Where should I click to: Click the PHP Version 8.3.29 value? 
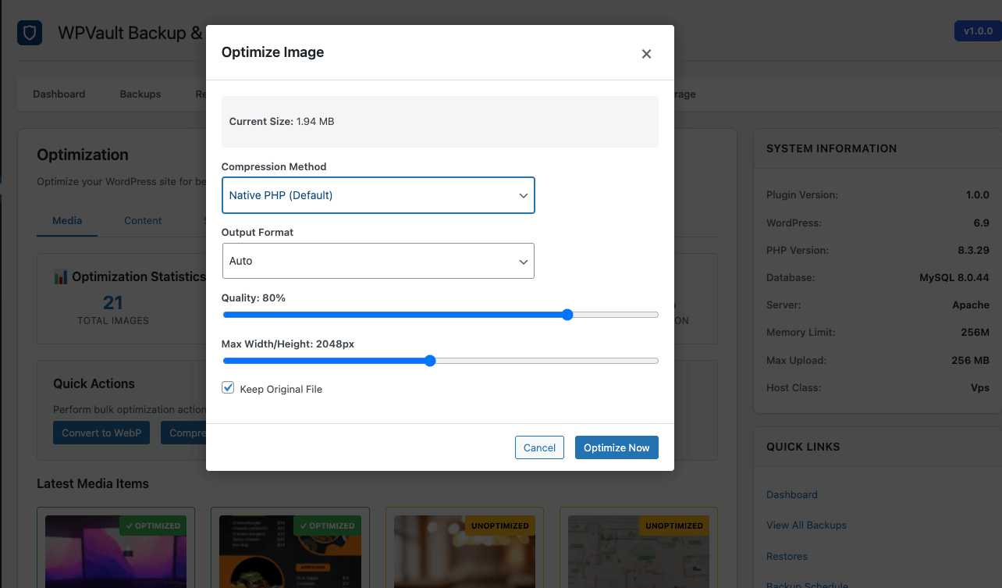[972, 250]
